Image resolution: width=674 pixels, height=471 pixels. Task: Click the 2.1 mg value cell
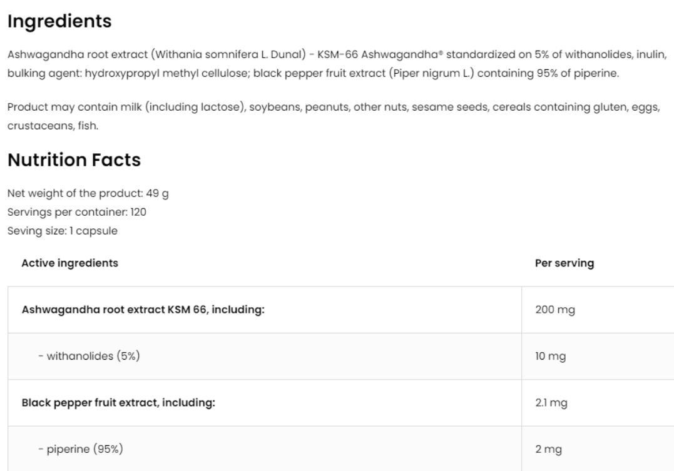(x=598, y=403)
